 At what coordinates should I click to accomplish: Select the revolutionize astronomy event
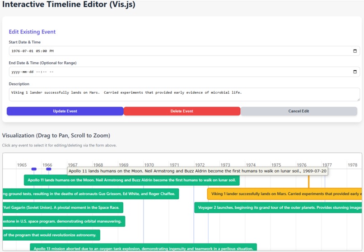click(x=51, y=235)
